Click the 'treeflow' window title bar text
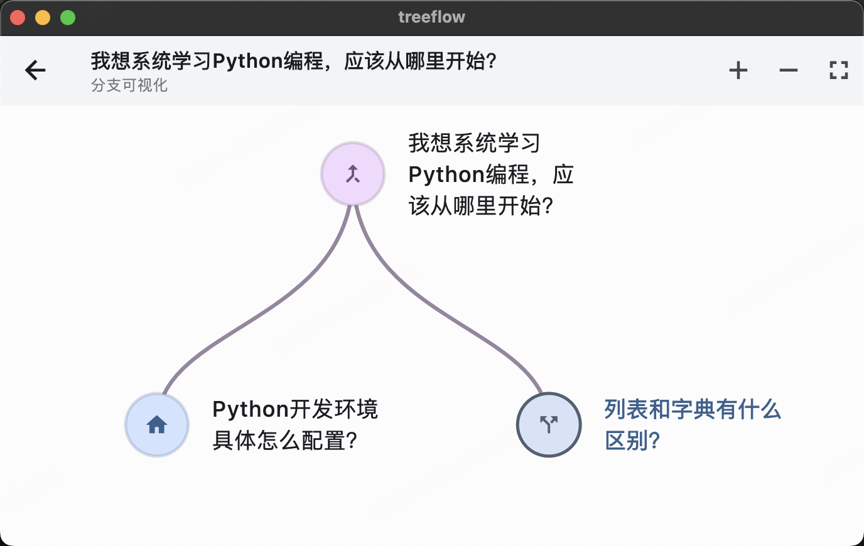 431,17
